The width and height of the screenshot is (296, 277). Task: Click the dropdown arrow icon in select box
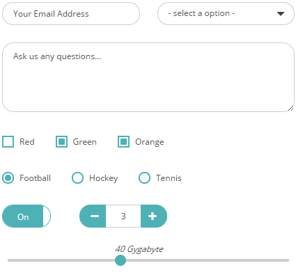(281, 14)
